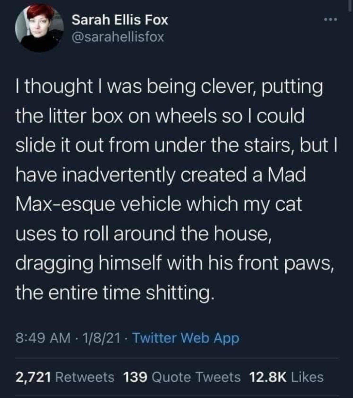Screen dimensions: 353x398
Task: Click the 139 quote count number
Action: 135,377
